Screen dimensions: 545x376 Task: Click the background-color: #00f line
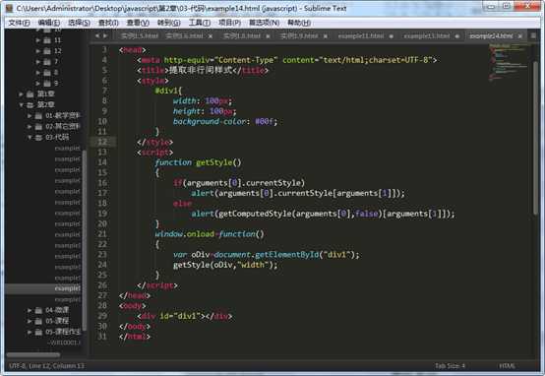[x=225, y=122]
